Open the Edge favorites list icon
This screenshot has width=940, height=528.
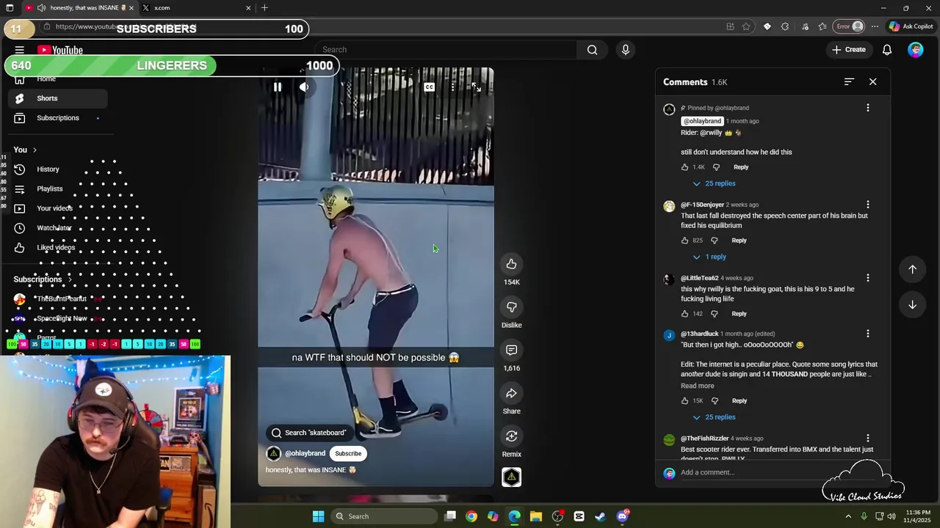(822, 26)
